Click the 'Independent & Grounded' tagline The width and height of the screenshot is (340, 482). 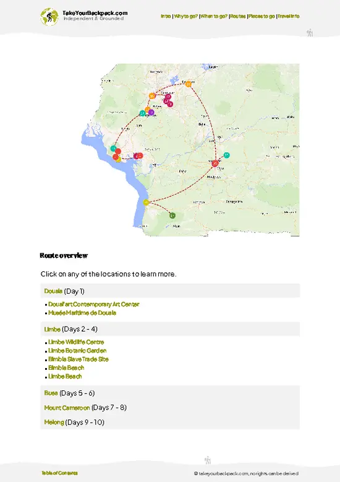[x=93, y=19]
